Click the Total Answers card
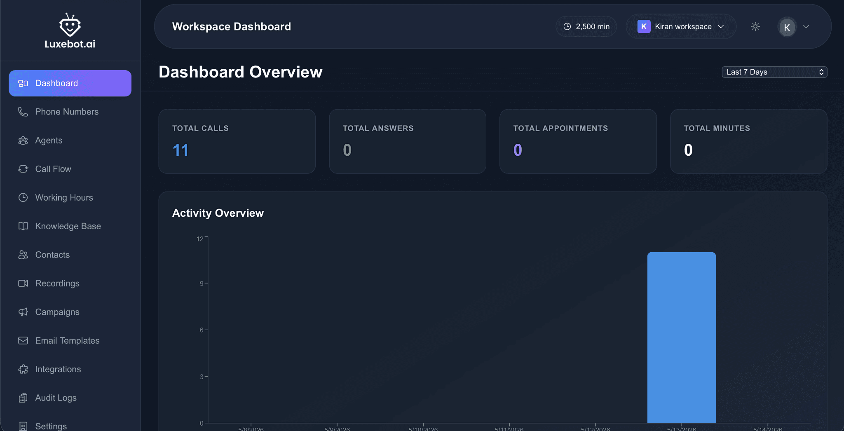844x431 pixels. click(x=408, y=141)
